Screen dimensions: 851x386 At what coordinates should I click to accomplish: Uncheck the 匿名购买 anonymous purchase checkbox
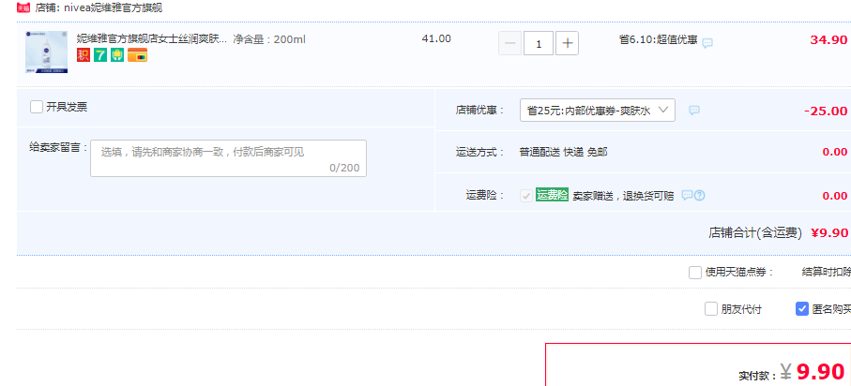(802, 309)
